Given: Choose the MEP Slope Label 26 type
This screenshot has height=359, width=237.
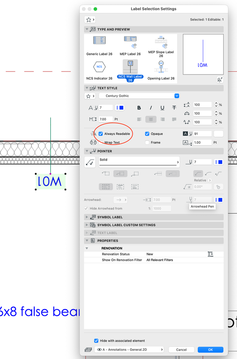Looking at the screenshot, I should point(161,46).
